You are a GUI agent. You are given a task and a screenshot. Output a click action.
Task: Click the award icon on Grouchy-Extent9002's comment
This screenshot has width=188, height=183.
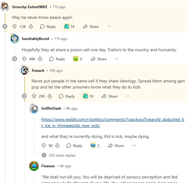(67, 27)
